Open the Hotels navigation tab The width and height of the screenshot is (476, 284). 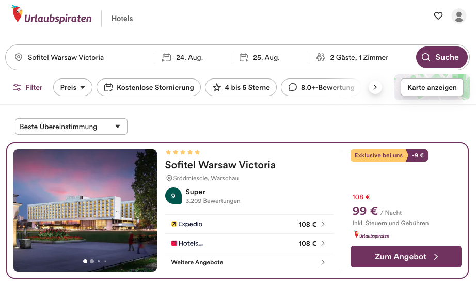122,19
